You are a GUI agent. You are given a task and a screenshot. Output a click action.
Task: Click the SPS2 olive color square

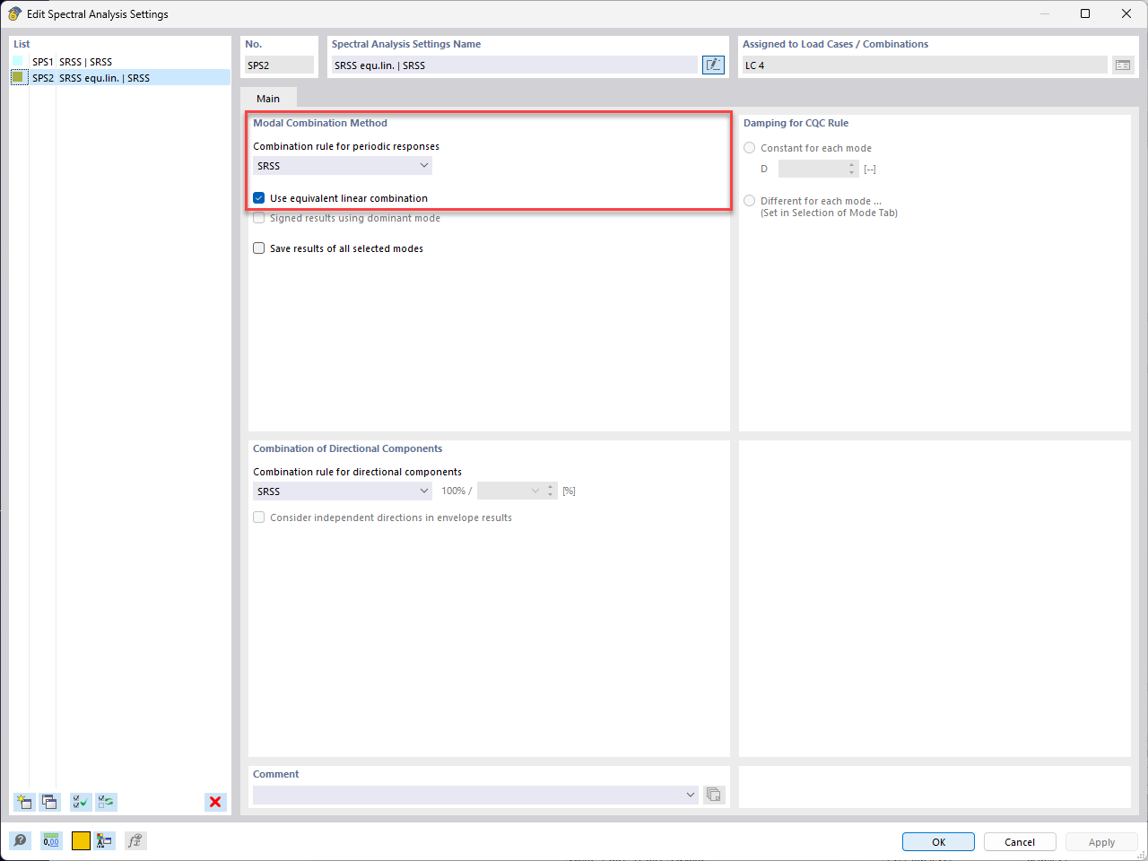pyautogui.click(x=18, y=77)
